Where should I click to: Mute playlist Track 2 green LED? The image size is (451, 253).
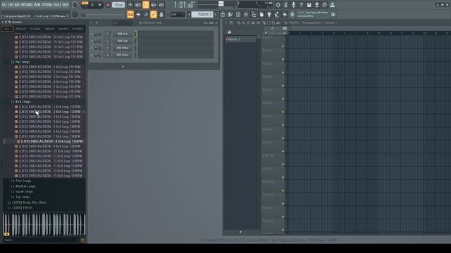pos(283,59)
